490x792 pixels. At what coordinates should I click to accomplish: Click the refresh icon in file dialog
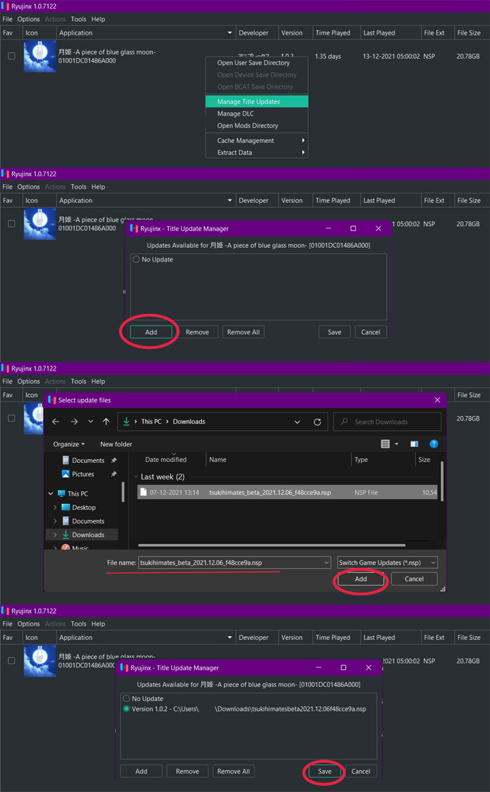[317, 422]
